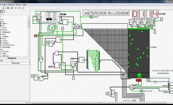The image size is (173, 105).
Task: Open the Help menu
Action: [x=24, y=5]
